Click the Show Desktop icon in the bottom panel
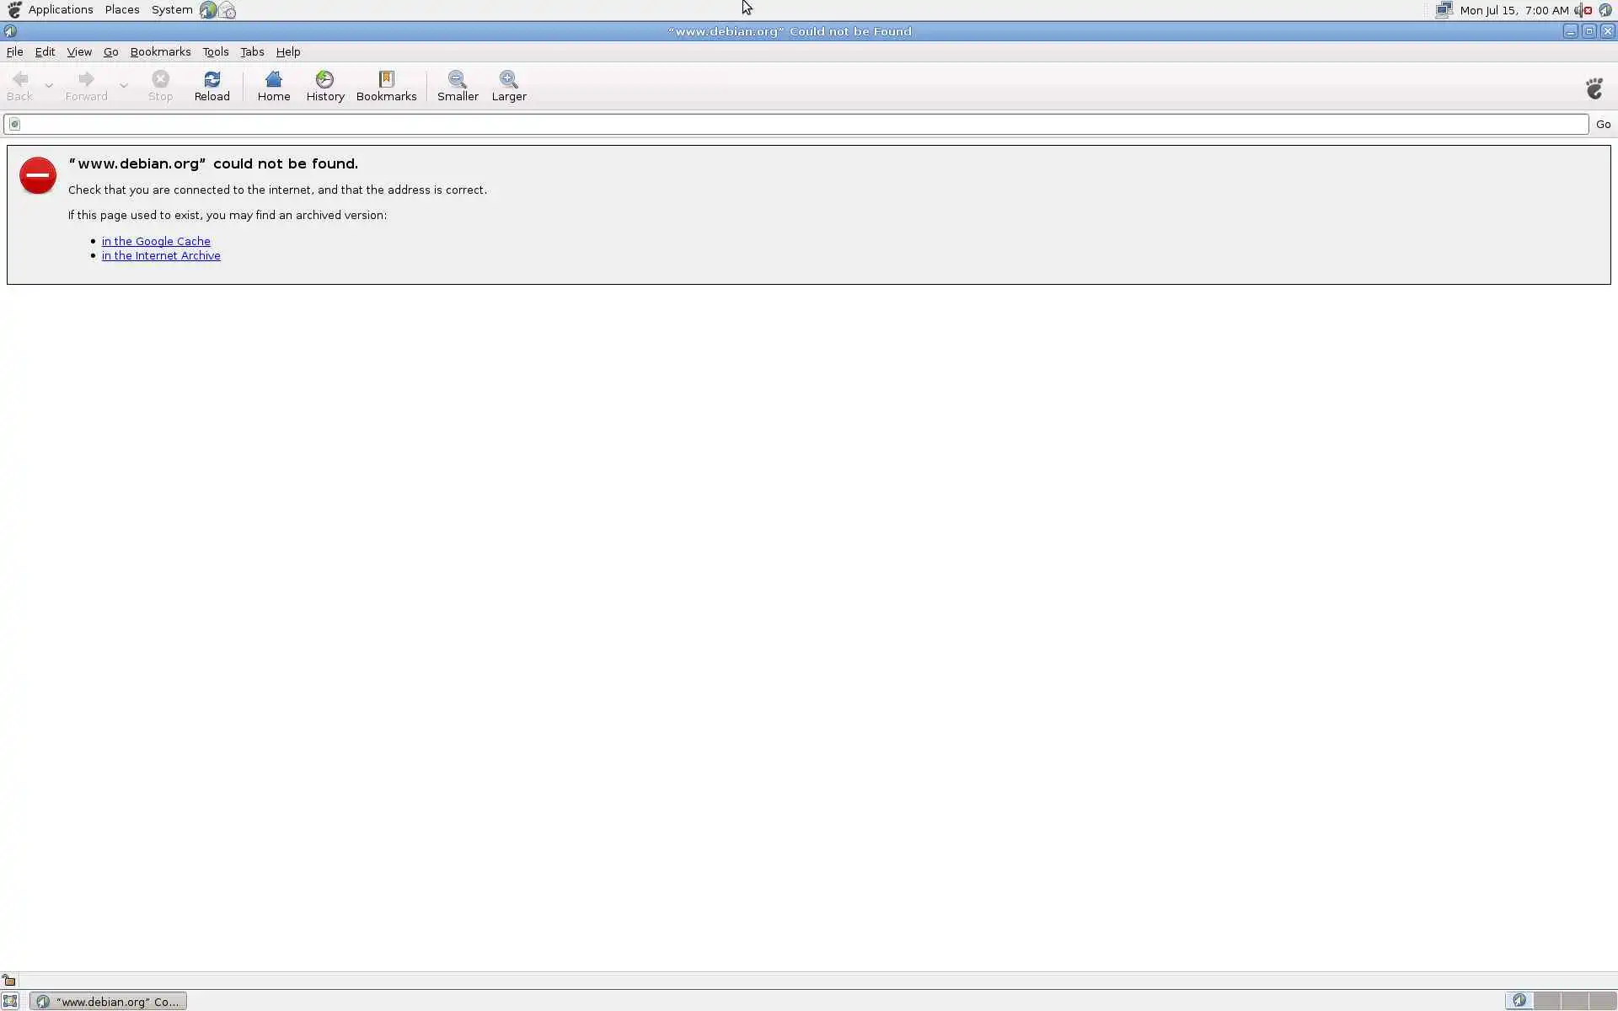Viewport: 1618px width, 1011px height. [10, 1001]
